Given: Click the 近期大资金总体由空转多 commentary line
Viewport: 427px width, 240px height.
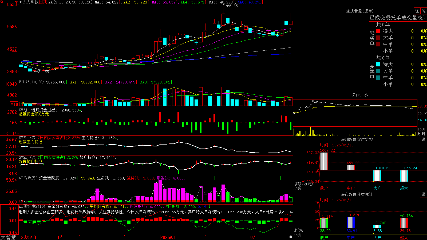Looking at the screenshot, I should (156, 212).
